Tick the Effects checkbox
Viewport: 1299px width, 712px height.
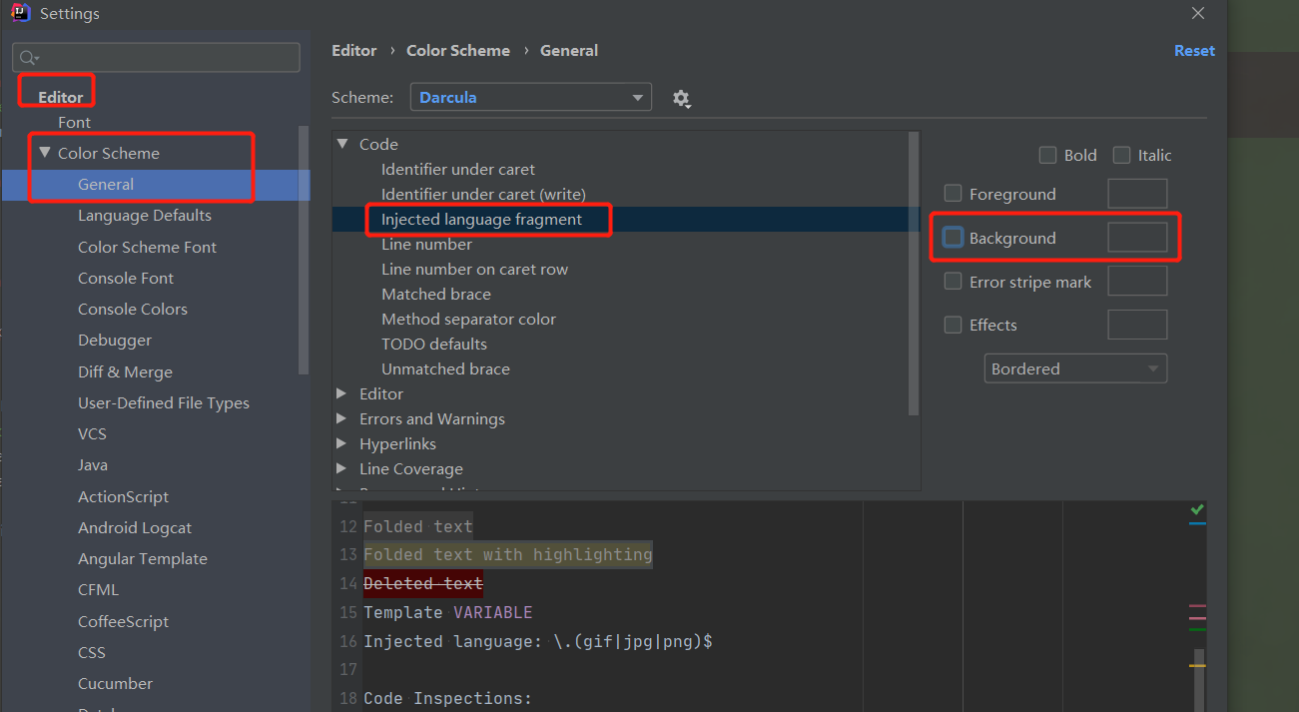click(954, 325)
